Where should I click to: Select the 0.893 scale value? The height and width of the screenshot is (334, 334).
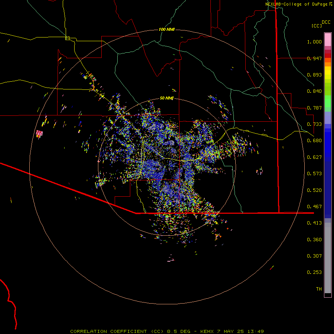coord(314,75)
